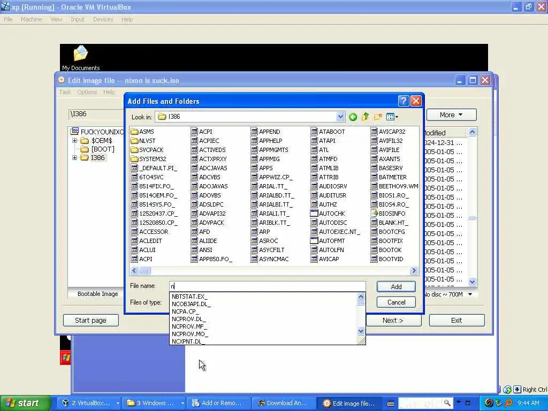Expand the $OEM$ tree node
This screenshot has height=411, width=548.
click(74, 141)
